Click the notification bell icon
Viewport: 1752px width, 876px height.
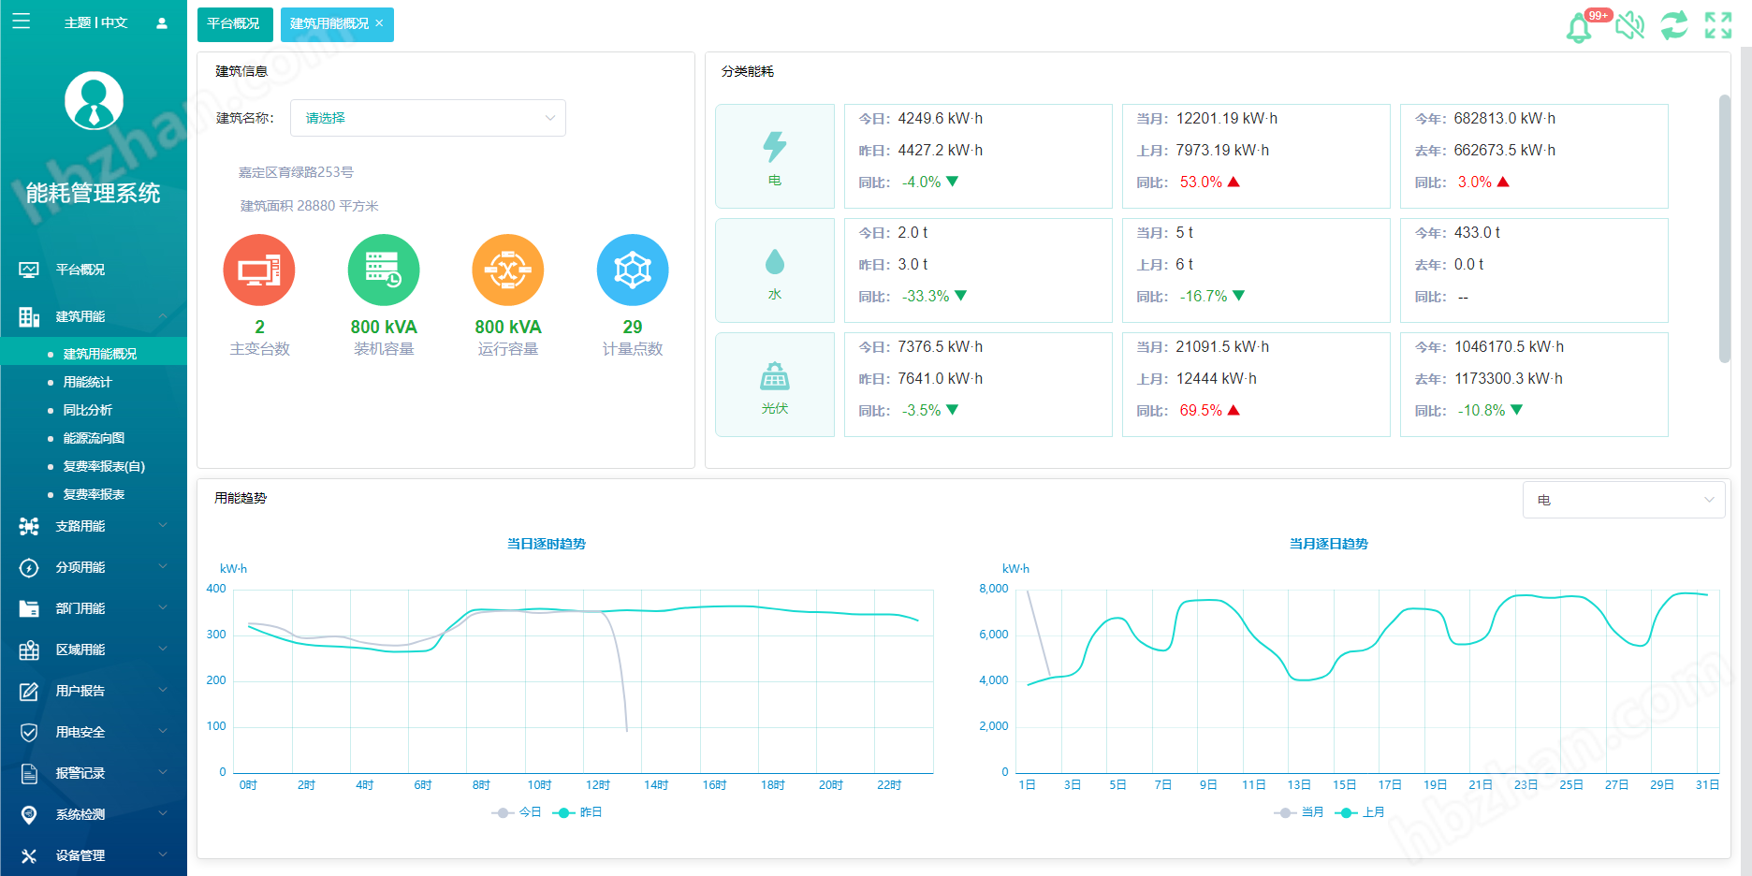pos(1579,26)
